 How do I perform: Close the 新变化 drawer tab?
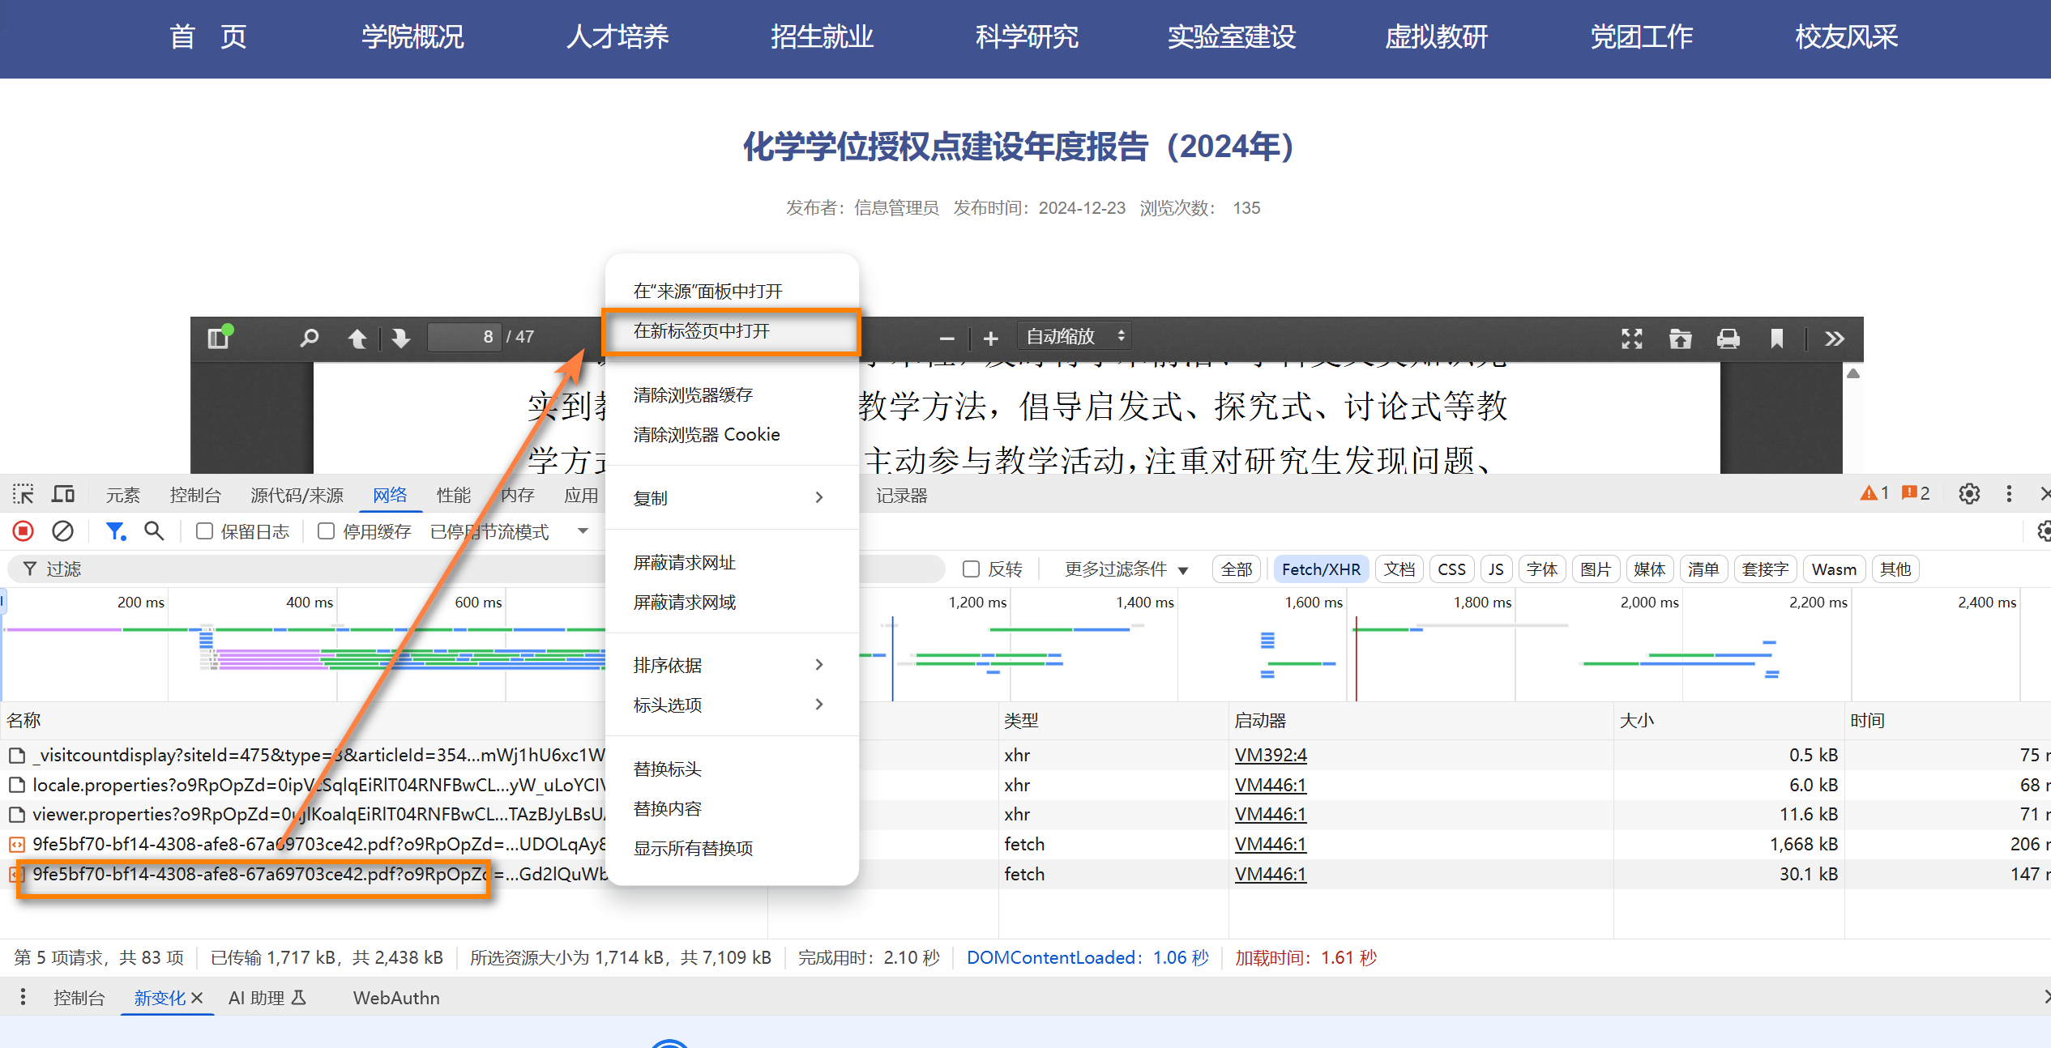click(197, 998)
